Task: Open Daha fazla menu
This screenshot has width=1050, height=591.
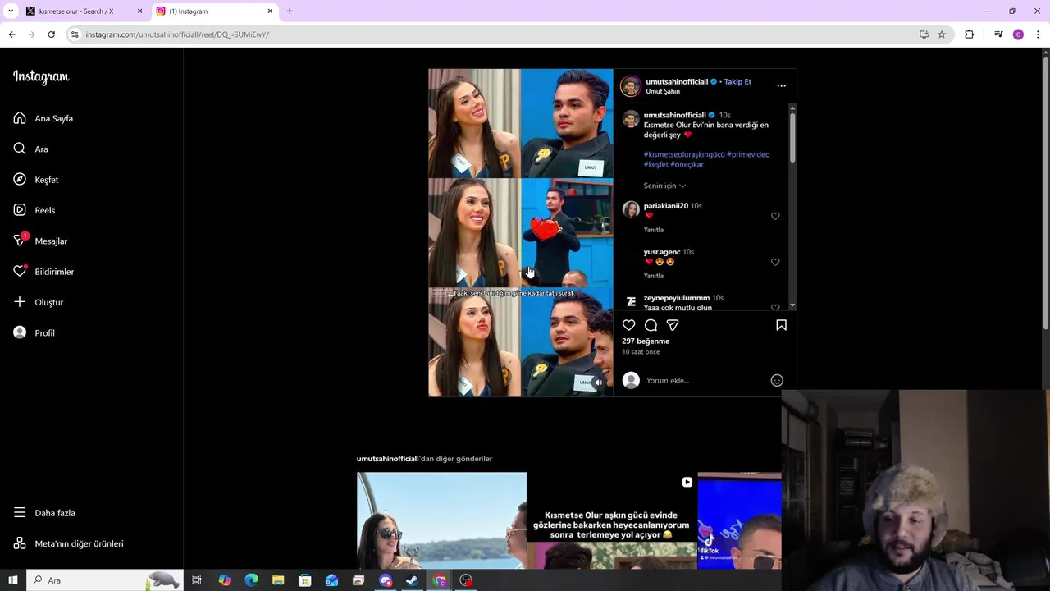Action: (44, 513)
